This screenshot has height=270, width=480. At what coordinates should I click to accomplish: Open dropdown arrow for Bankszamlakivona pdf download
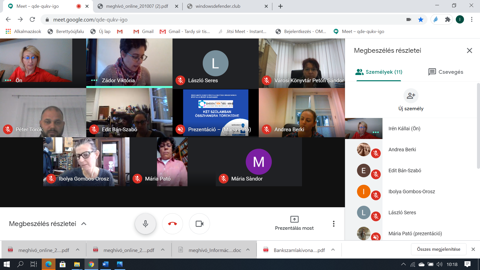pyautogui.click(x=333, y=250)
